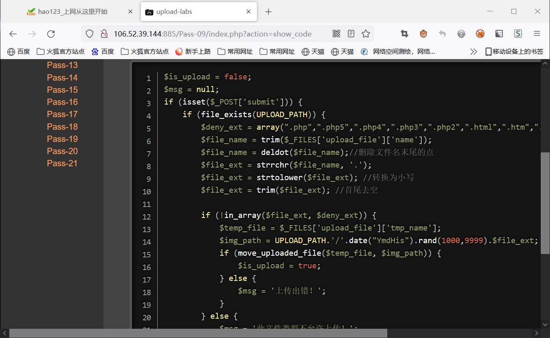Viewport: 550px width, 338px height.
Task: Open the 新手上路 bookmark
Action: click(x=193, y=52)
